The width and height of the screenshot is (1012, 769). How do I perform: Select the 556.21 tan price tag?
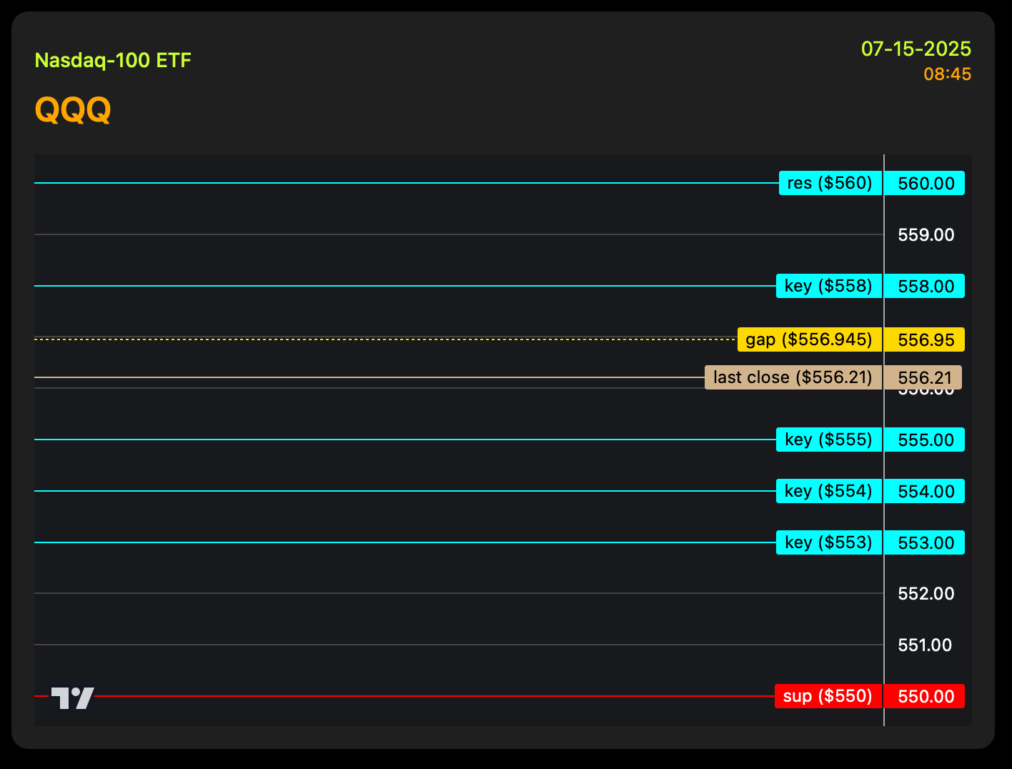[923, 377]
